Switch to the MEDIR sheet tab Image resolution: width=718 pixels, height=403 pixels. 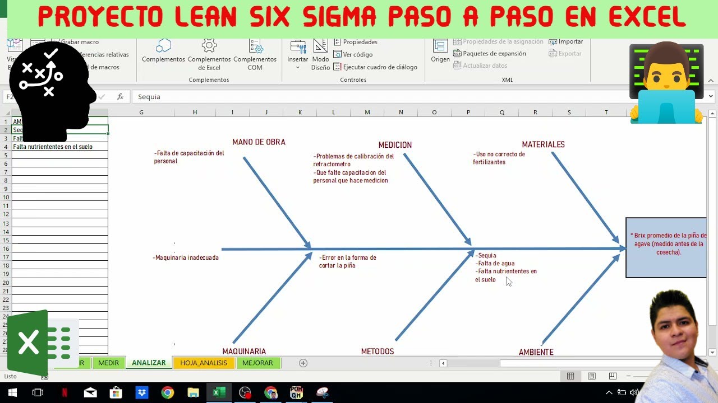108,363
